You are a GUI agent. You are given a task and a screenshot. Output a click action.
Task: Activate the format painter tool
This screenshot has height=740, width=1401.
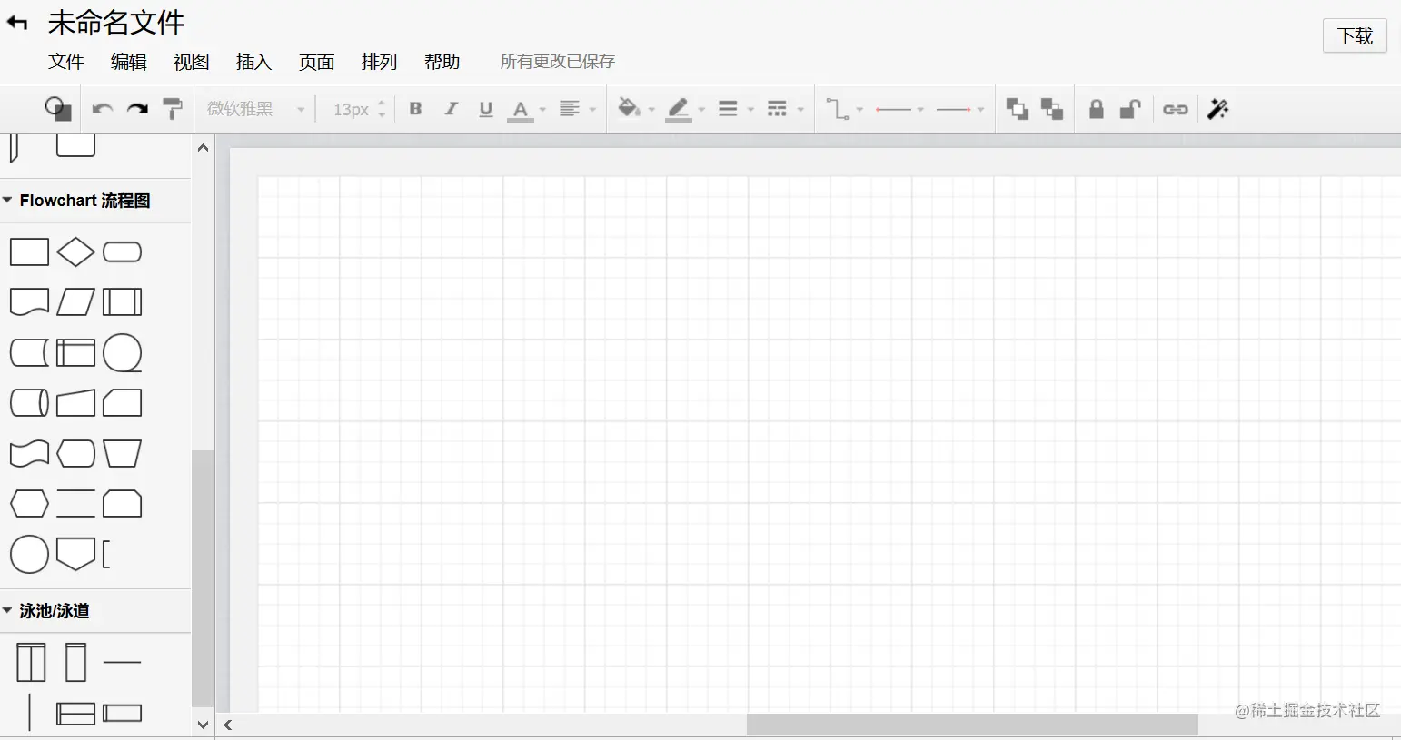(172, 109)
